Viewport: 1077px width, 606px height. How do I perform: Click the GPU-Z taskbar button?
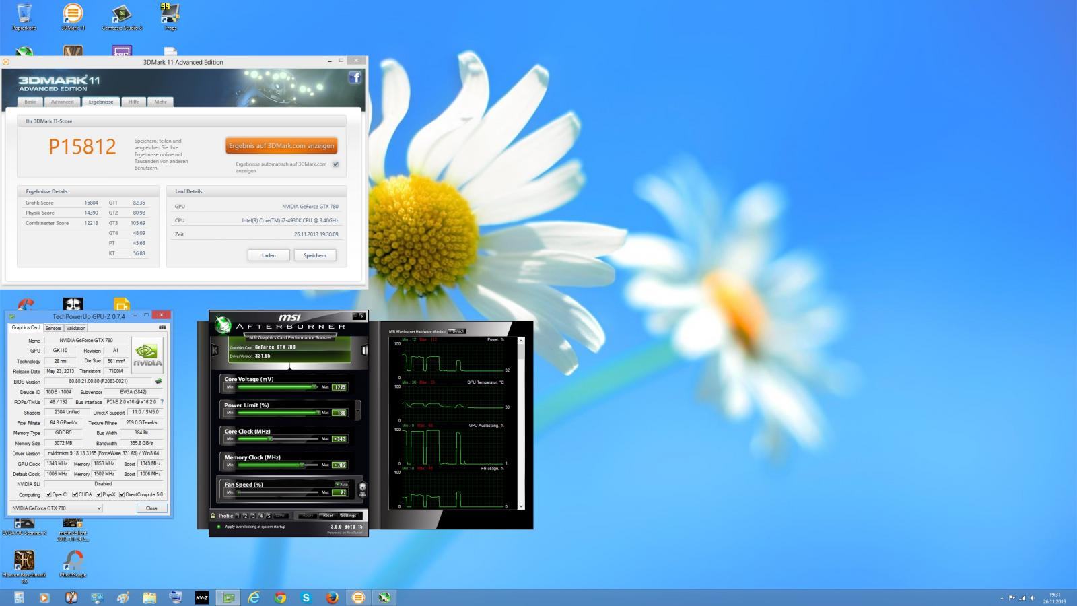point(228,597)
